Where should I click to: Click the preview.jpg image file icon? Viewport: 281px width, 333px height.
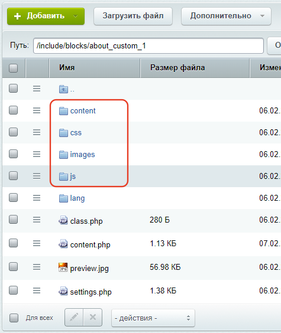(63, 267)
